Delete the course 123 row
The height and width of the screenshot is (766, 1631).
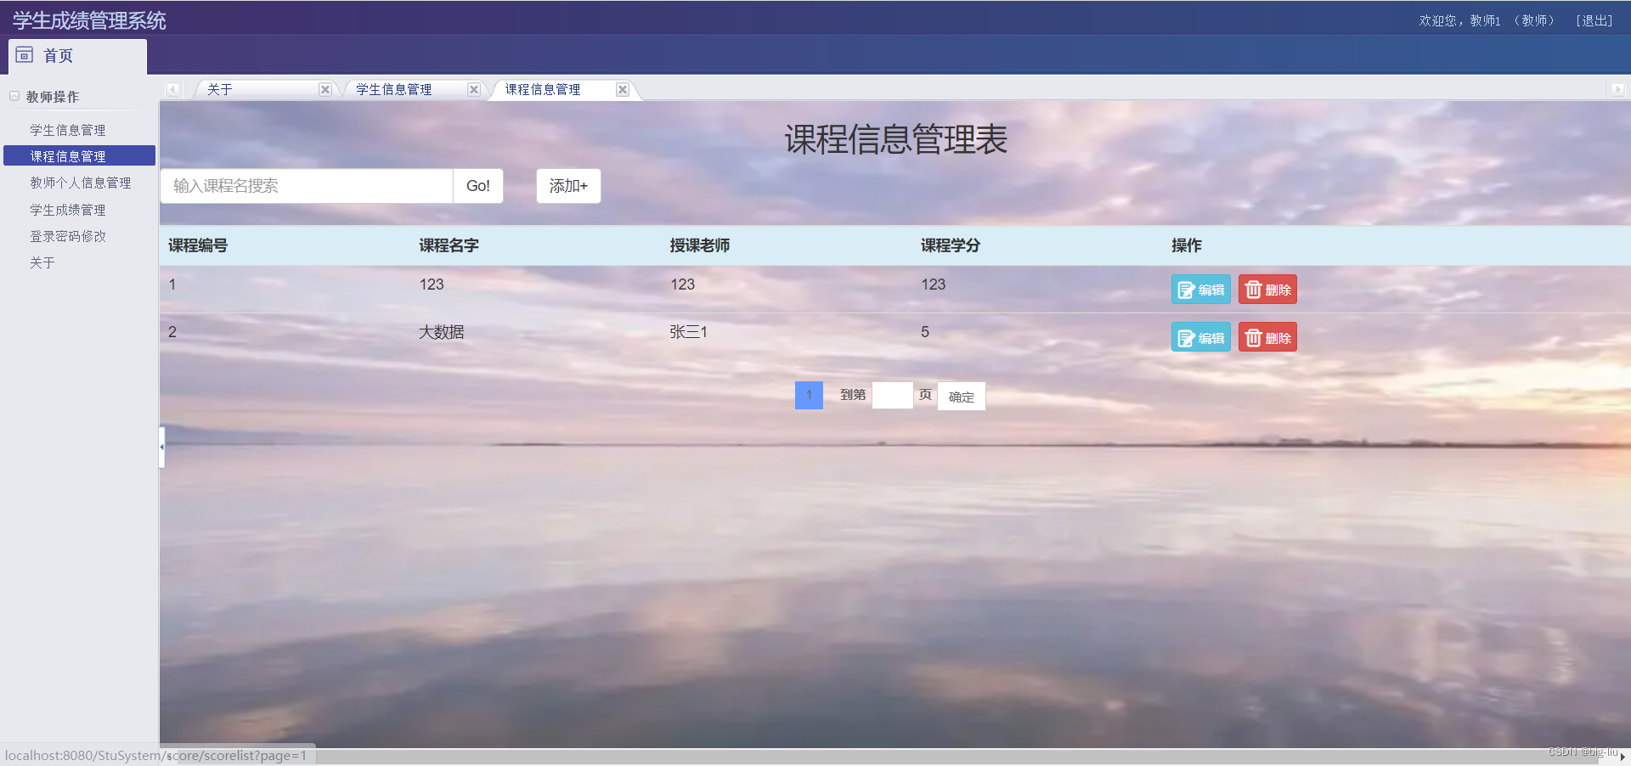(x=1267, y=290)
